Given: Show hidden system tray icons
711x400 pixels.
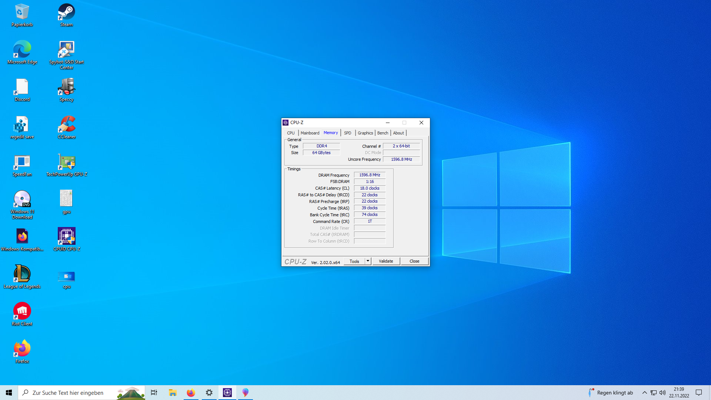Looking at the screenshot, I should 644,393.
